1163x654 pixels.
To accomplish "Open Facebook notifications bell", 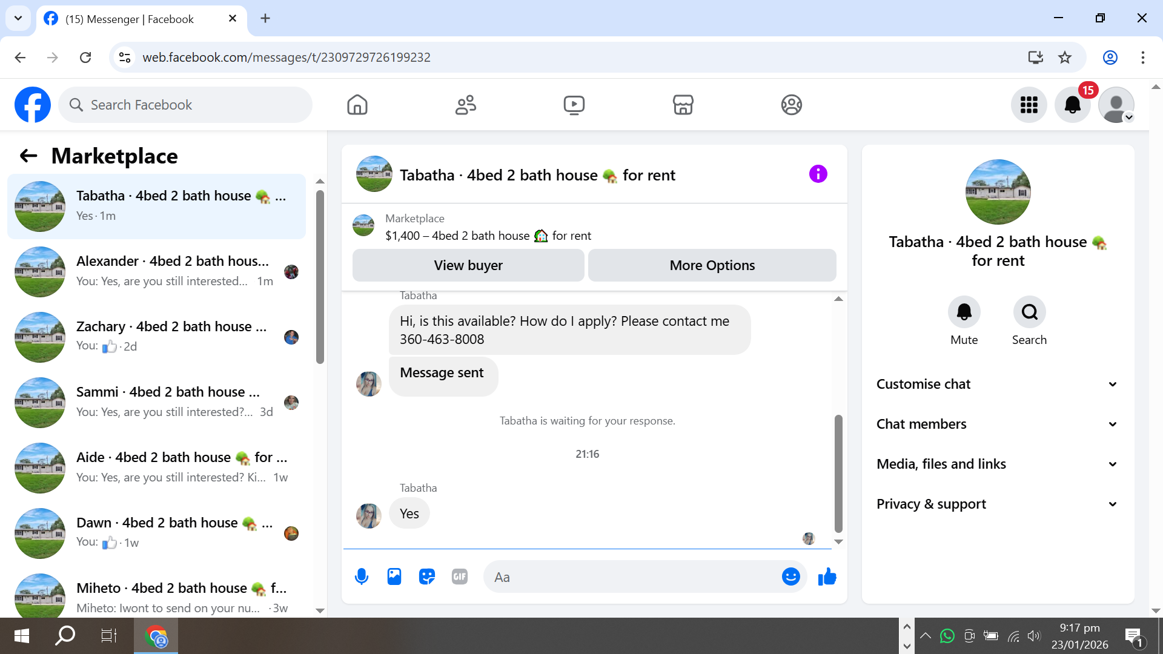I will point(1072,105).
